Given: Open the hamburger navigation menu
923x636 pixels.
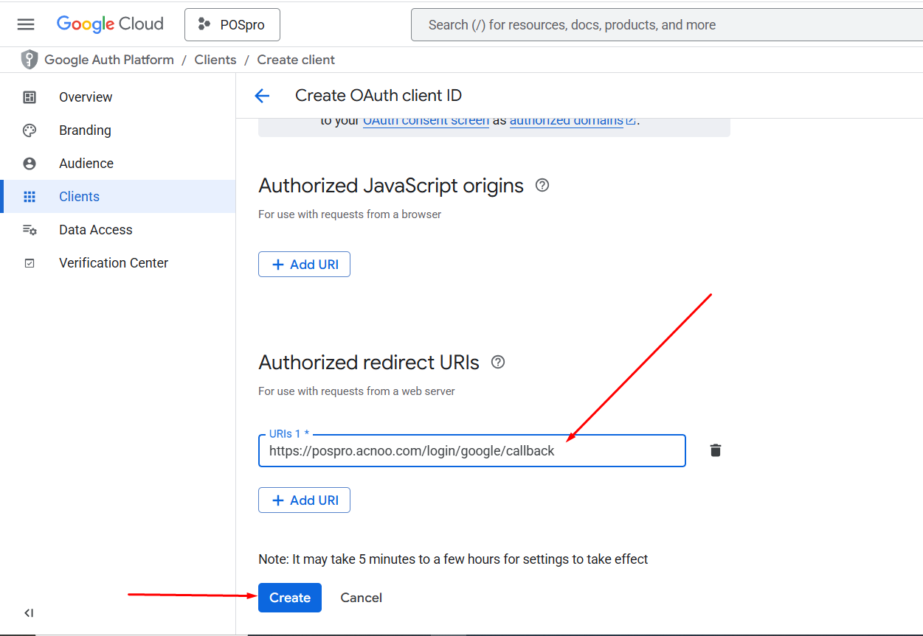Looking at the screenshot, I should 26,24.
